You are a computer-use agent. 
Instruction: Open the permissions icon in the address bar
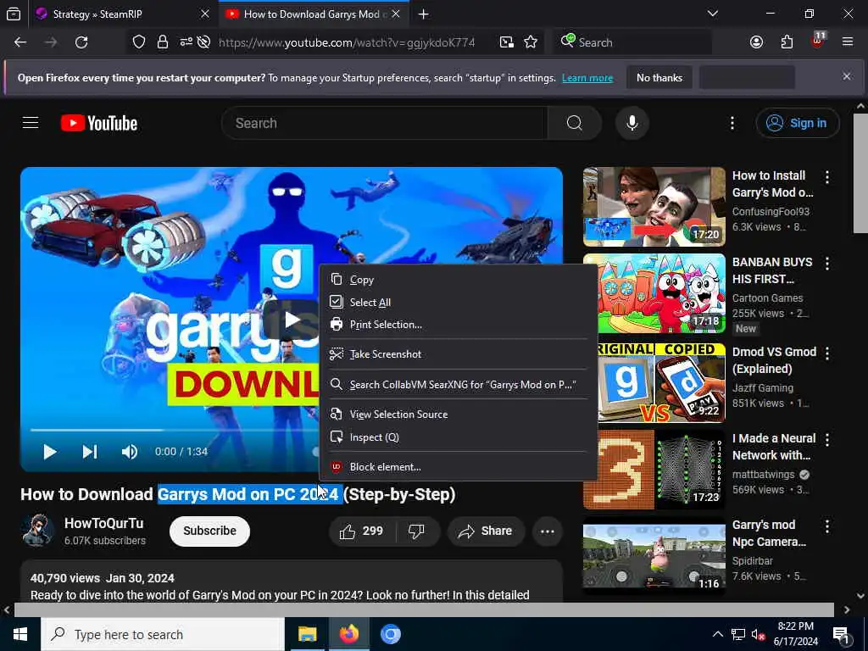[x=186, y=42]
